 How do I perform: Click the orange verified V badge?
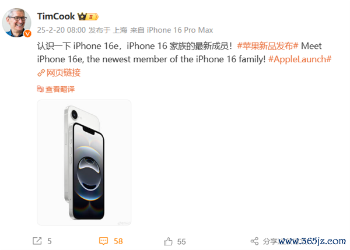point(27,34)
